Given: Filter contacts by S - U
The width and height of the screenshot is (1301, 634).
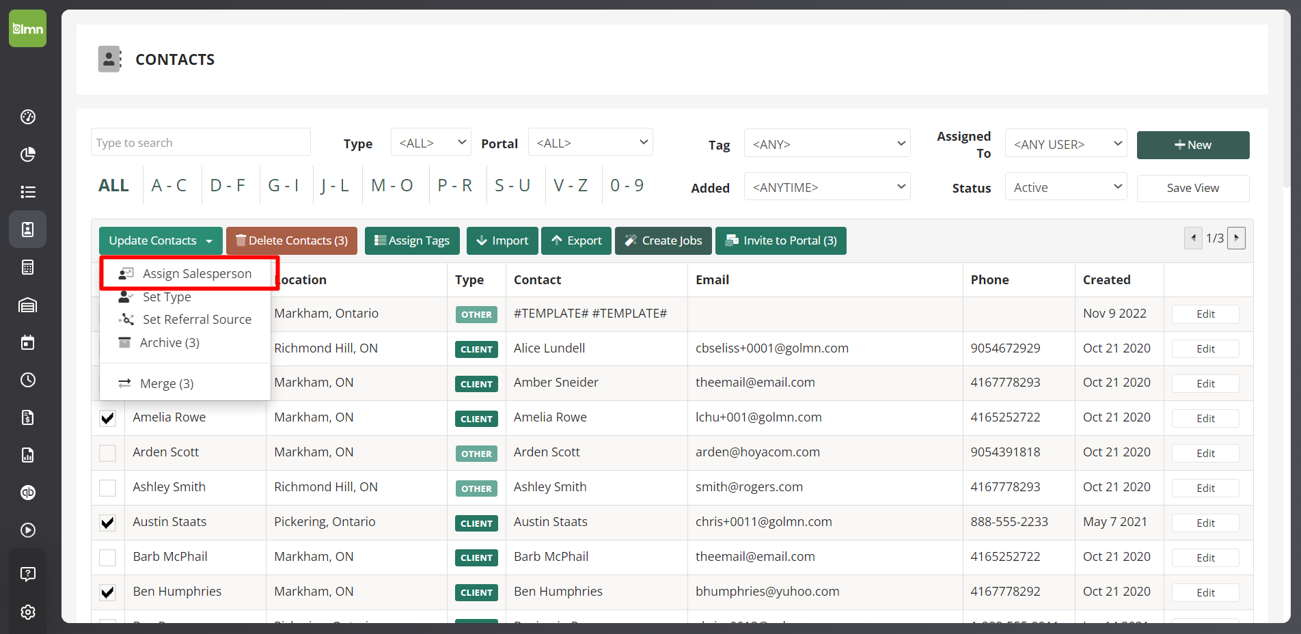Looking at the screenshot, I should pyautogui.click(x=512, y=185).
